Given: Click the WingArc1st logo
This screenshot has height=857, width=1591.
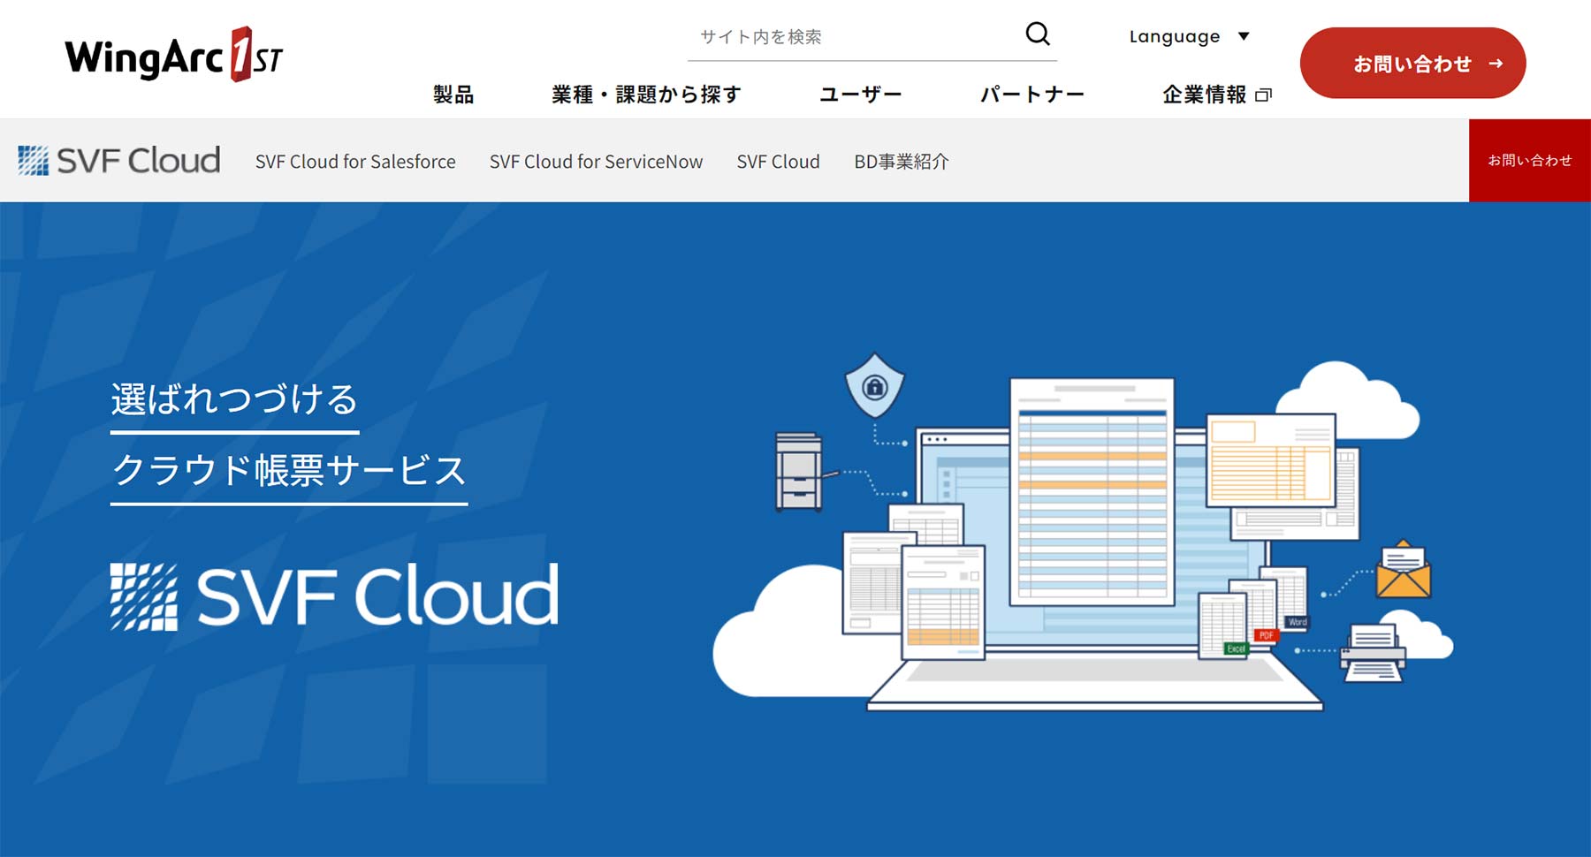Looking at the screenshot, I should coord(173,55).
